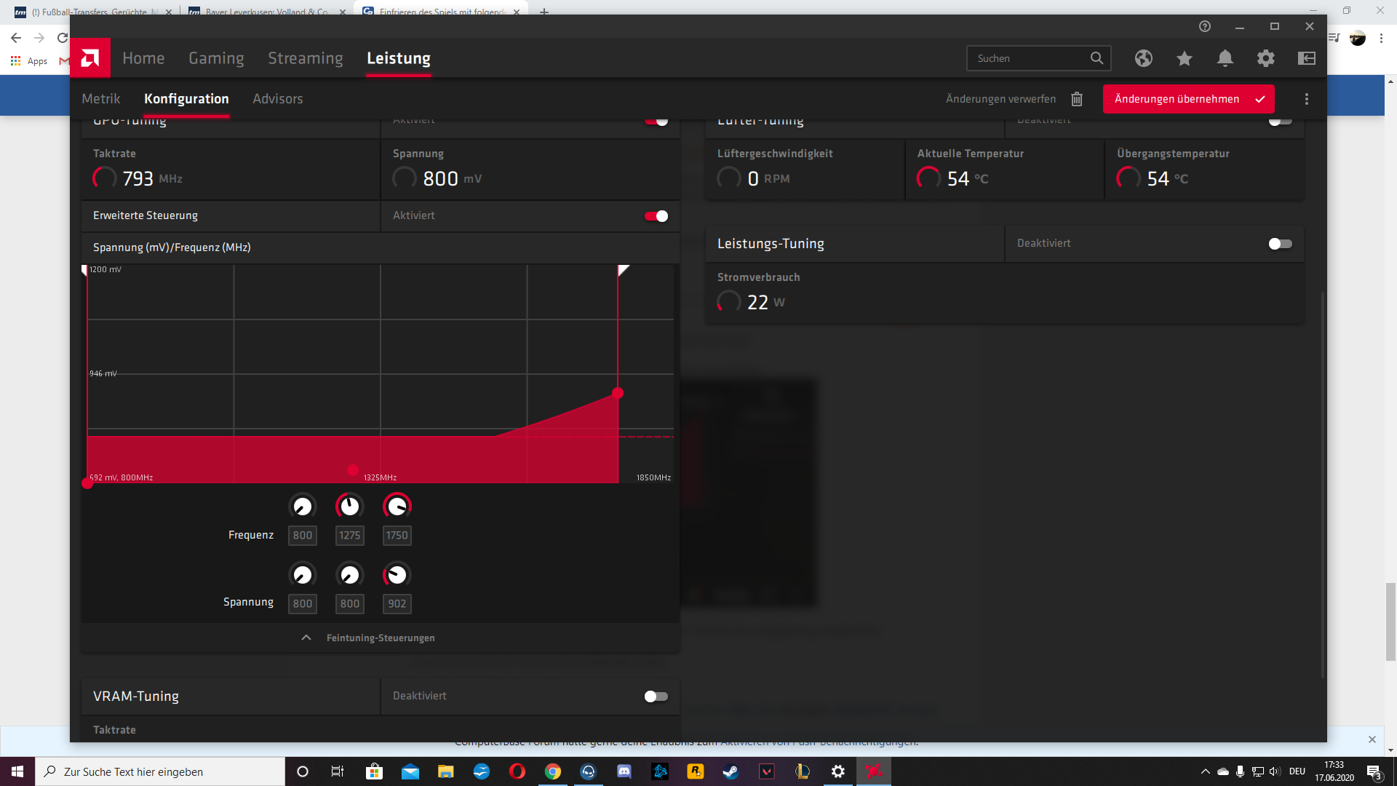Viewport: 1397px width, 786px height.
Task: Open the three-dot more options menu
Action: click(x=1307, y=99)
